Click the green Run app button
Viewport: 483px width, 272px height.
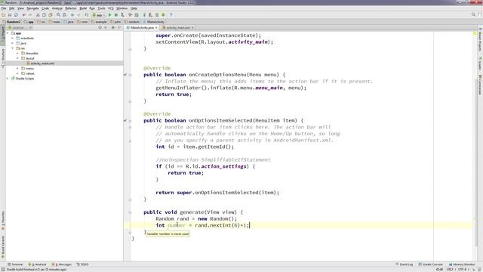click(110, 15)
